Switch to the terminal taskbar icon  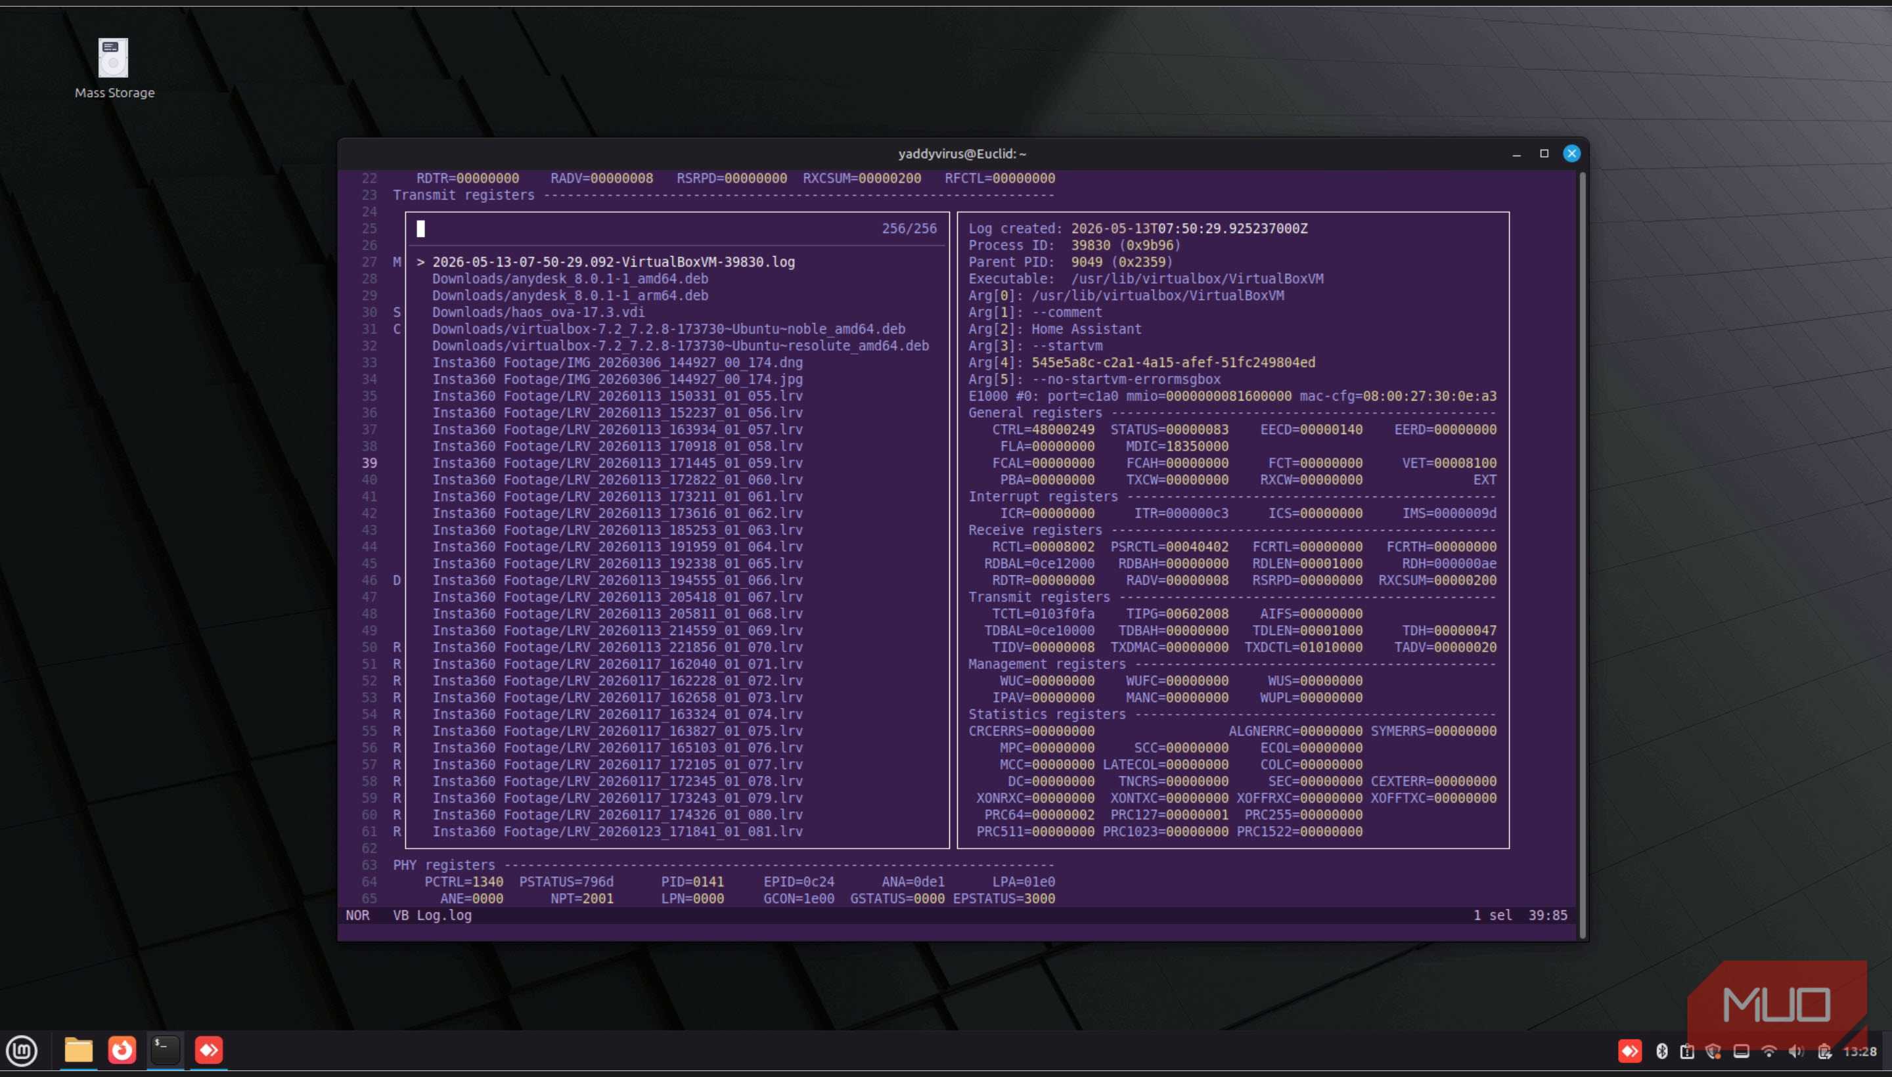point(165,1049)
